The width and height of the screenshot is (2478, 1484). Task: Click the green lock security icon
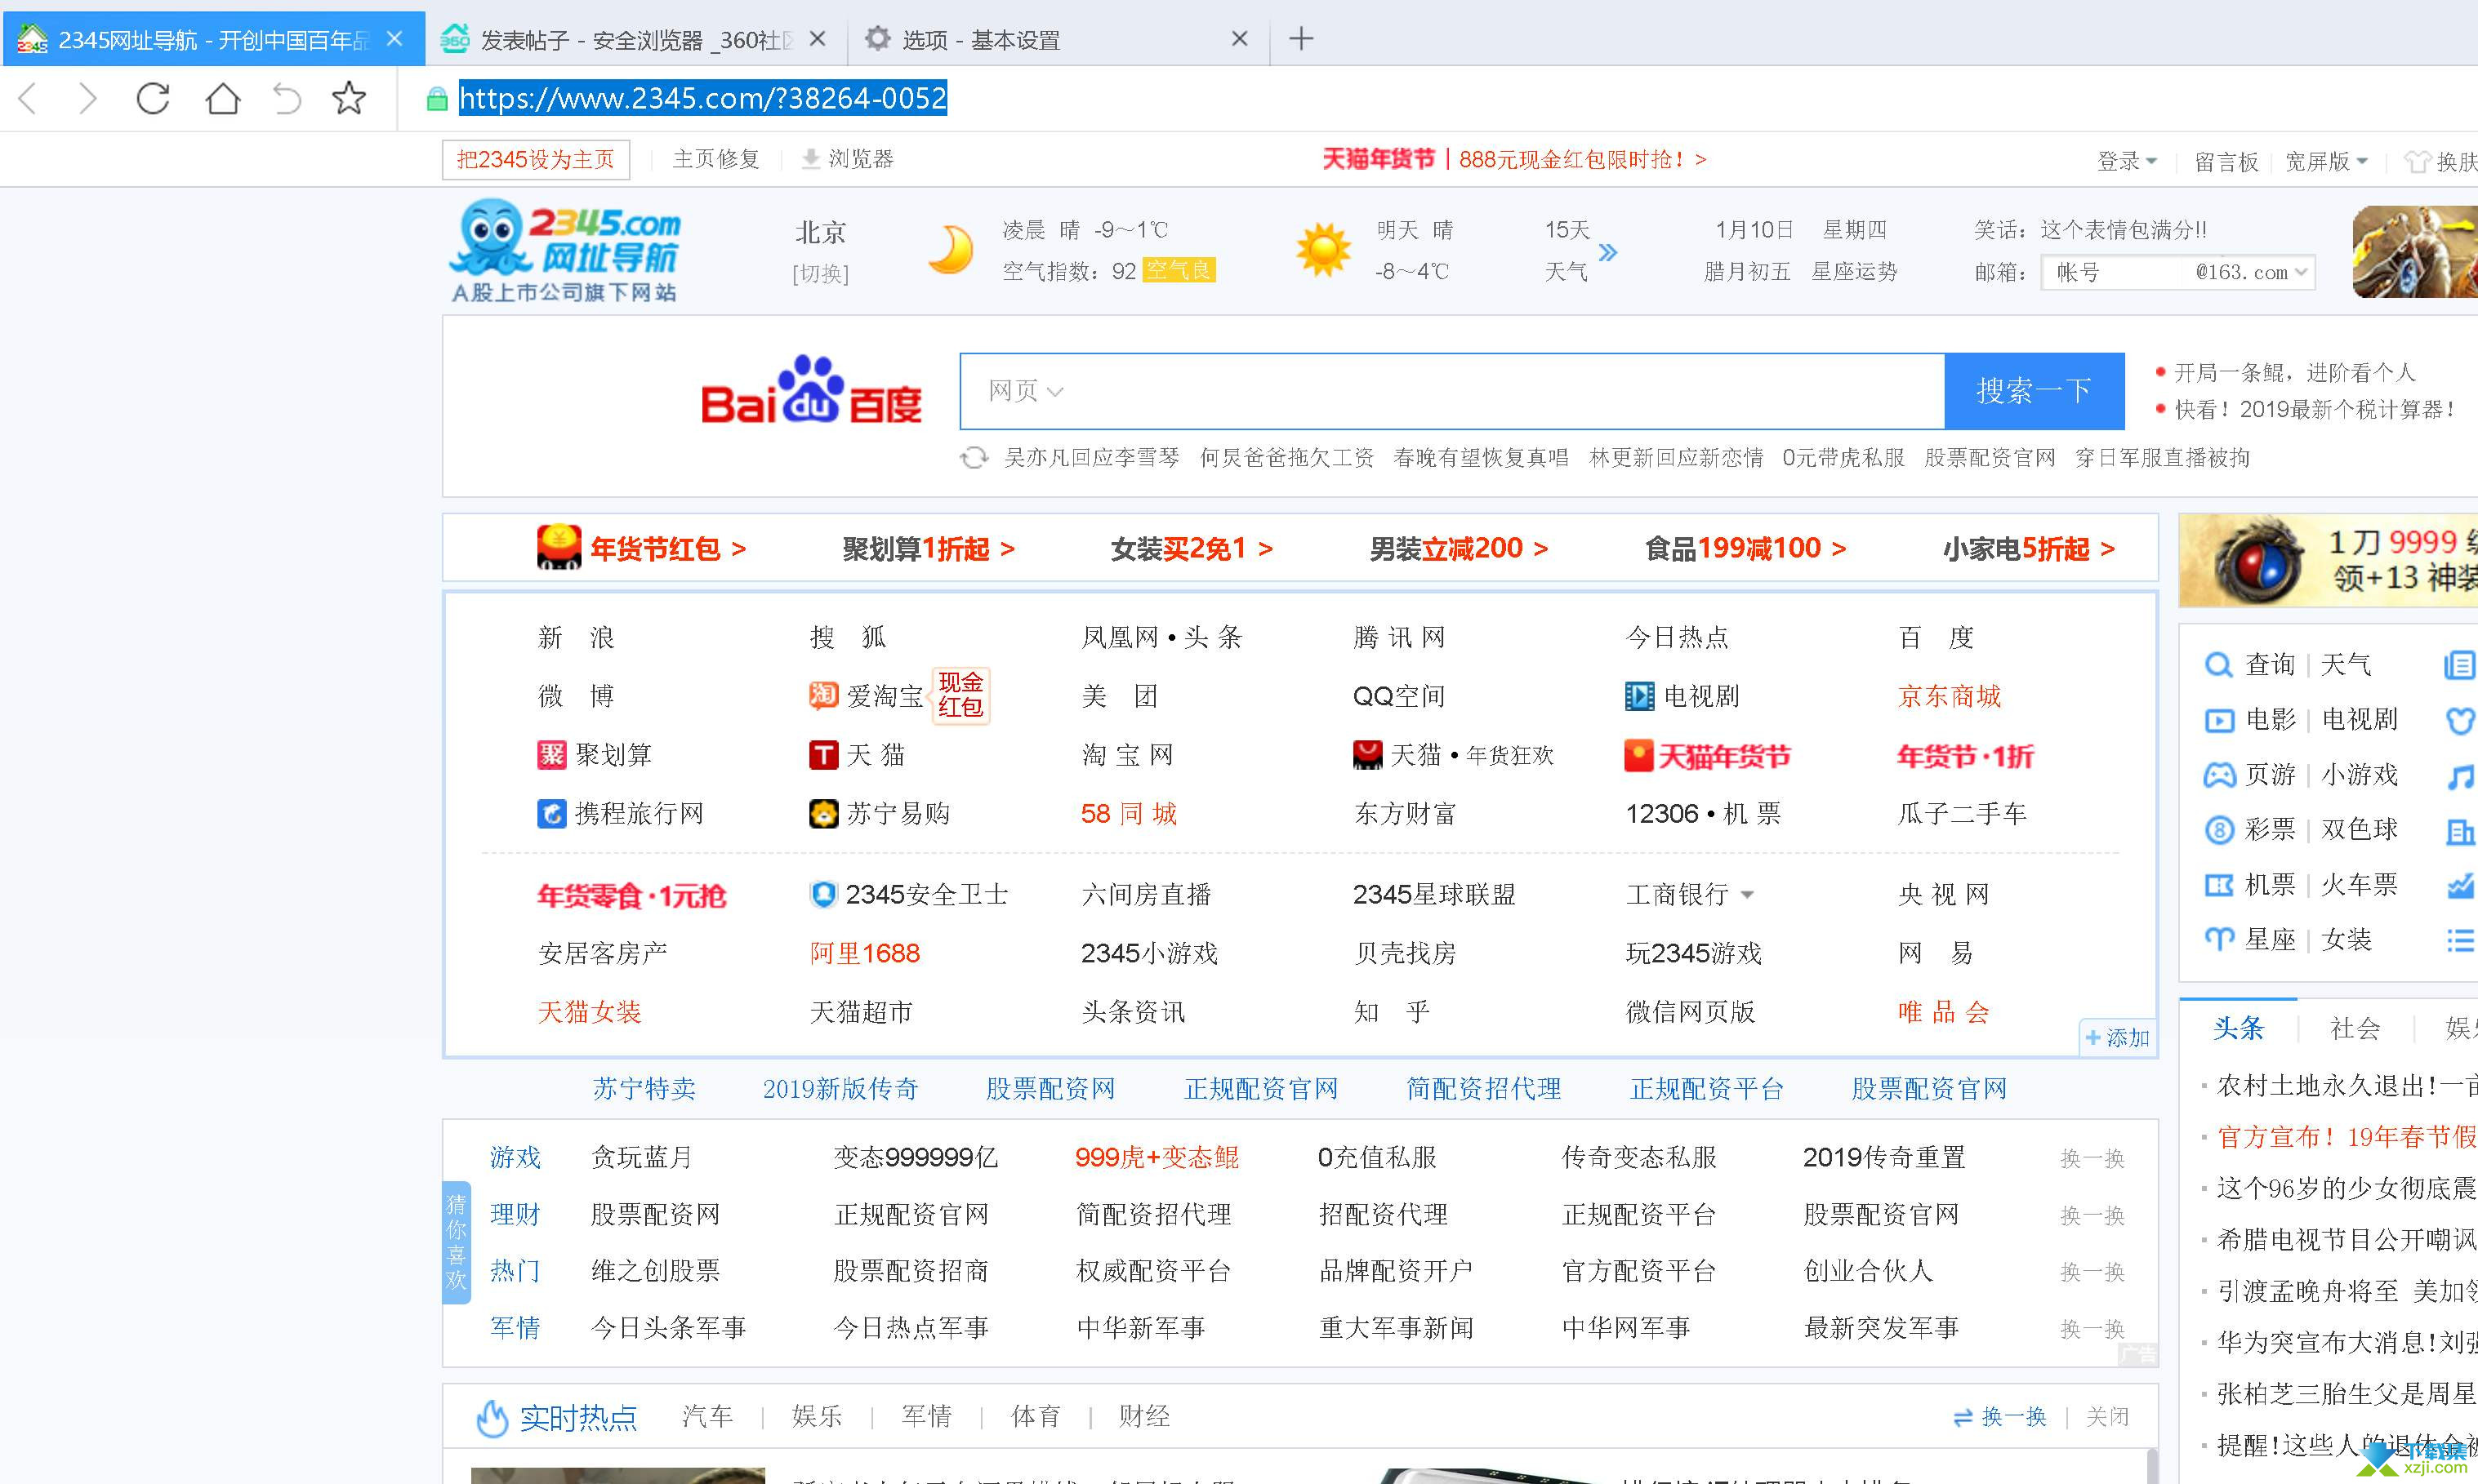(x=436, y=99)
